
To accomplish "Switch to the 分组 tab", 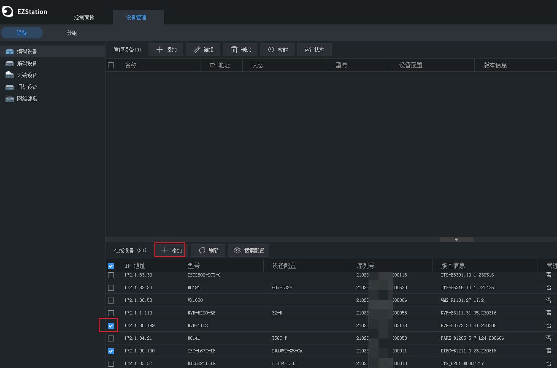I will tap(71, 32).
